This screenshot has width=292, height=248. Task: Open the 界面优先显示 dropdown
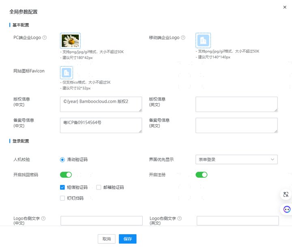(x=236, y=160)
